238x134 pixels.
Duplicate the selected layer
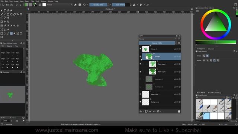[x=146, y=111]
